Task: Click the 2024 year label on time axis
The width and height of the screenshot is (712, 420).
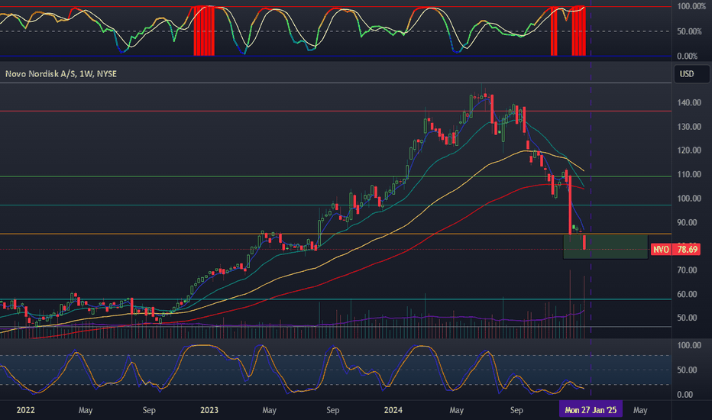Action: [393, 410]
